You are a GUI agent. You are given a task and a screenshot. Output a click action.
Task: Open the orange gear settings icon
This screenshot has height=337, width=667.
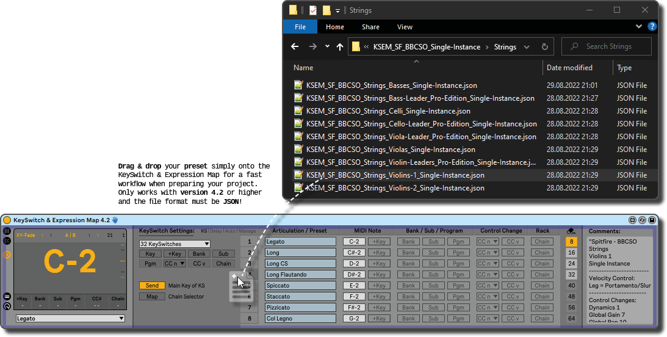click(x=7, y=255)
